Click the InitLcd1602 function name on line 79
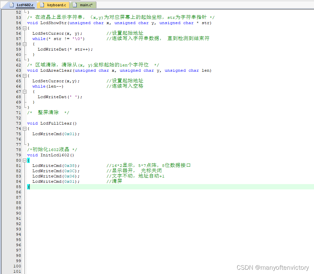 click(x=55, y=155)
